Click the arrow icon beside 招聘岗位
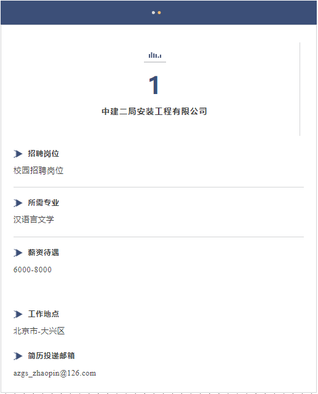Screen dimensions: 318x394 [18, 154]
